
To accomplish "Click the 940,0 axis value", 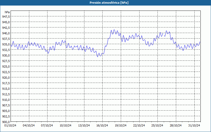I will click(x=6, y=33).
